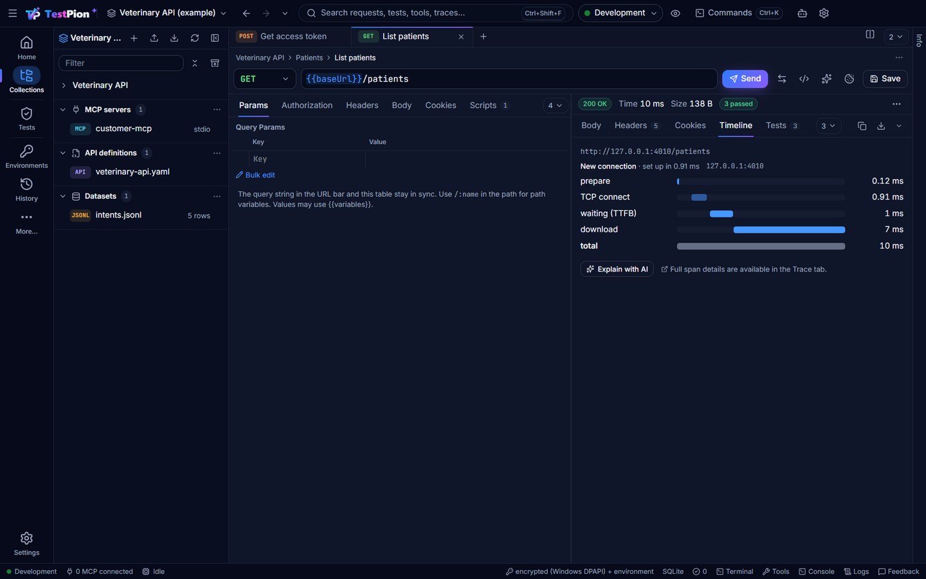Open Environments in sidebar
926x579 pixels.
(x=26, y=156)
